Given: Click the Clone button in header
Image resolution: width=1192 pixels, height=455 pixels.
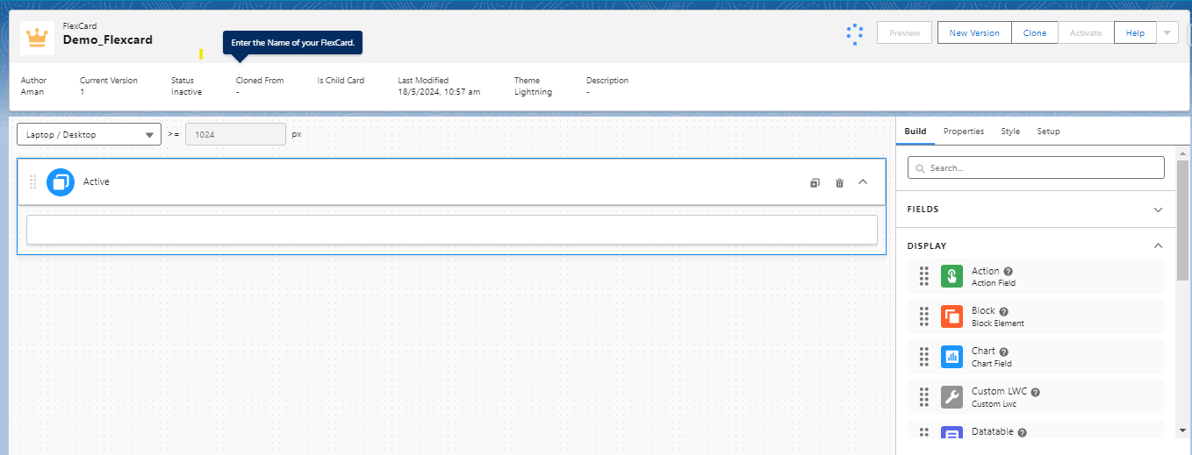Looking at the screenshot, I should pos(1034,33).
